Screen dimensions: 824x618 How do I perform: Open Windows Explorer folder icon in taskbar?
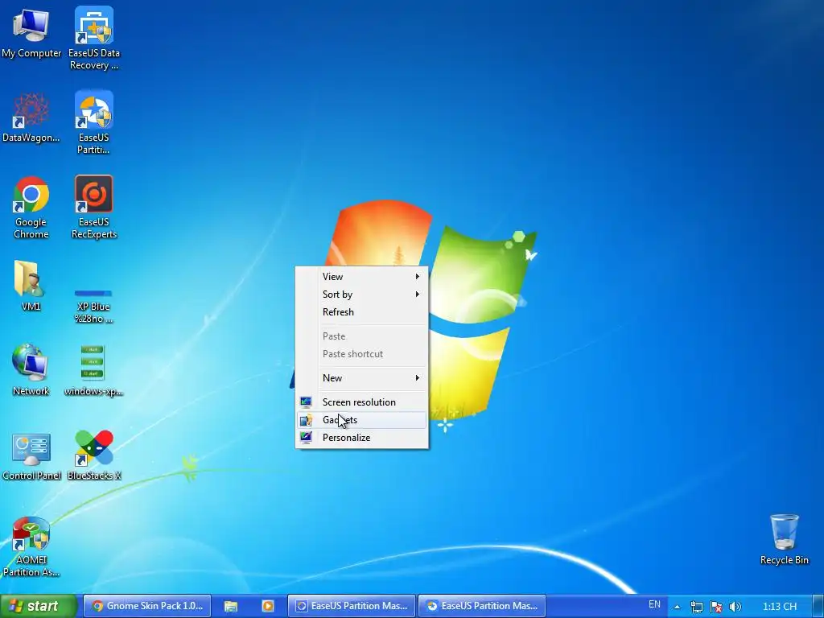231,606
